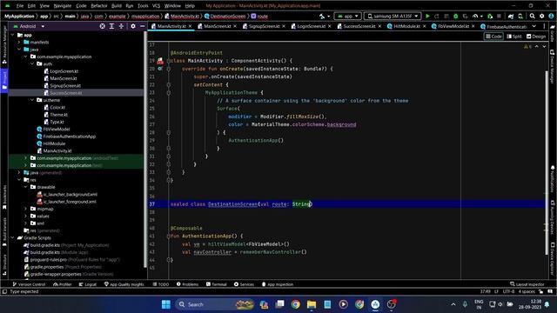Screen dimensions: 557x313
Task: Collapse the ui.theme folder
Action: pyautogui.click(x=32, y=100)
